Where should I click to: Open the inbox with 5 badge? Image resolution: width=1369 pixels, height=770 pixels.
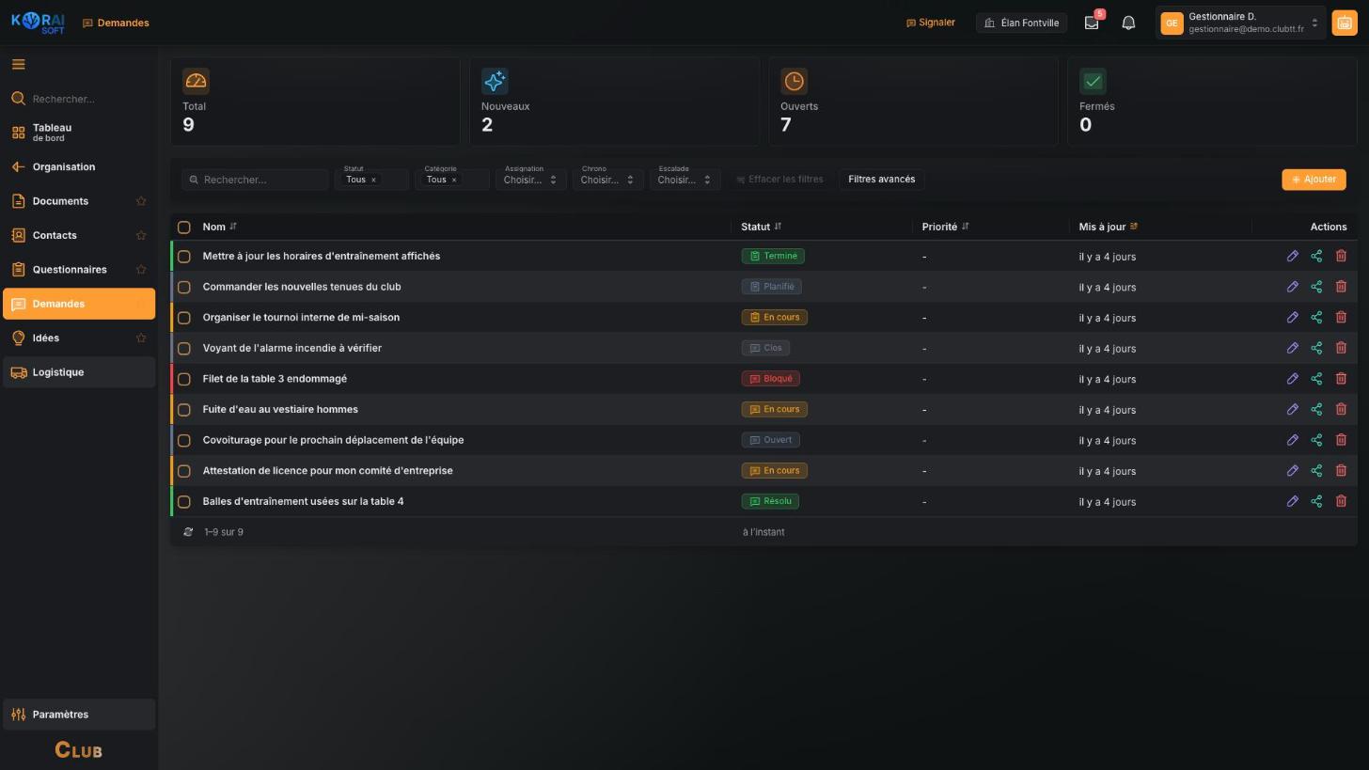click(x=1092, y=23)
